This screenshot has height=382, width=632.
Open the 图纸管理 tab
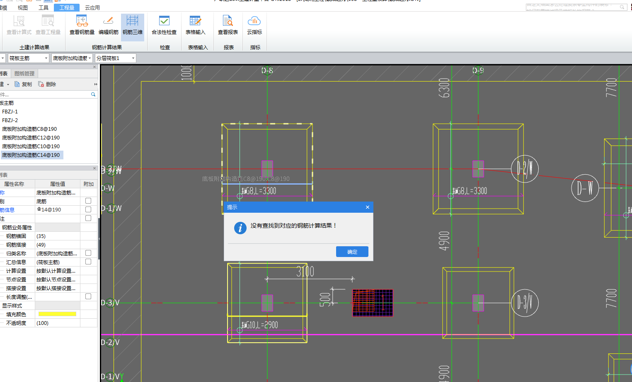tap(24, 73)
